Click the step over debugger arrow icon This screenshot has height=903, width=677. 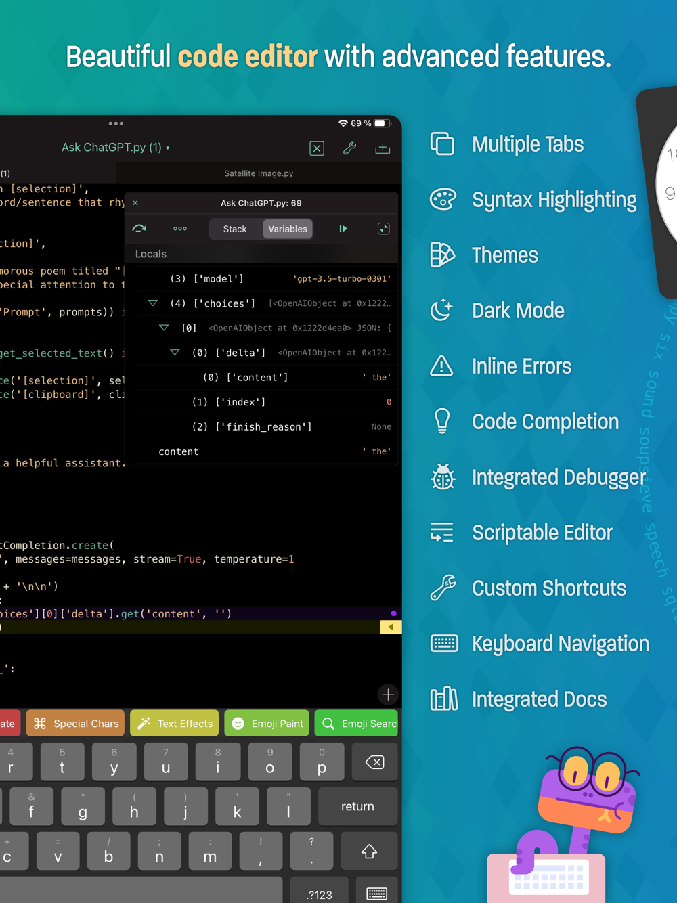pyautogui.click(x=139, y=229)
